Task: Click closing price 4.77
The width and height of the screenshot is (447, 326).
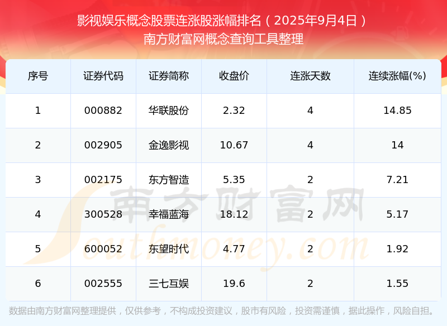Action: coord(234,249)
